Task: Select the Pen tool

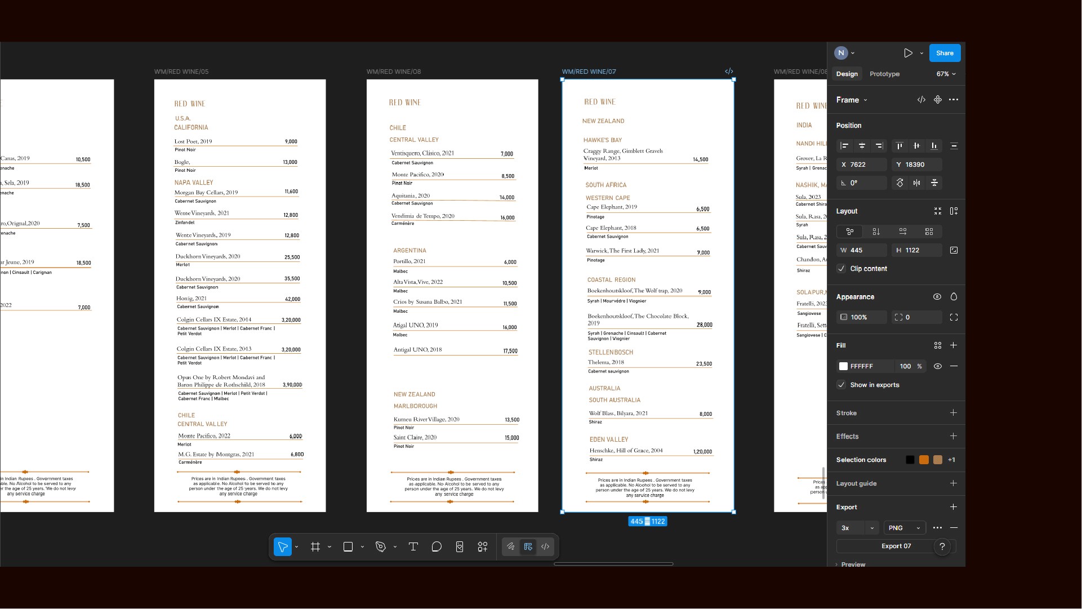Action: pyautogui.click(x=381, y=547)
